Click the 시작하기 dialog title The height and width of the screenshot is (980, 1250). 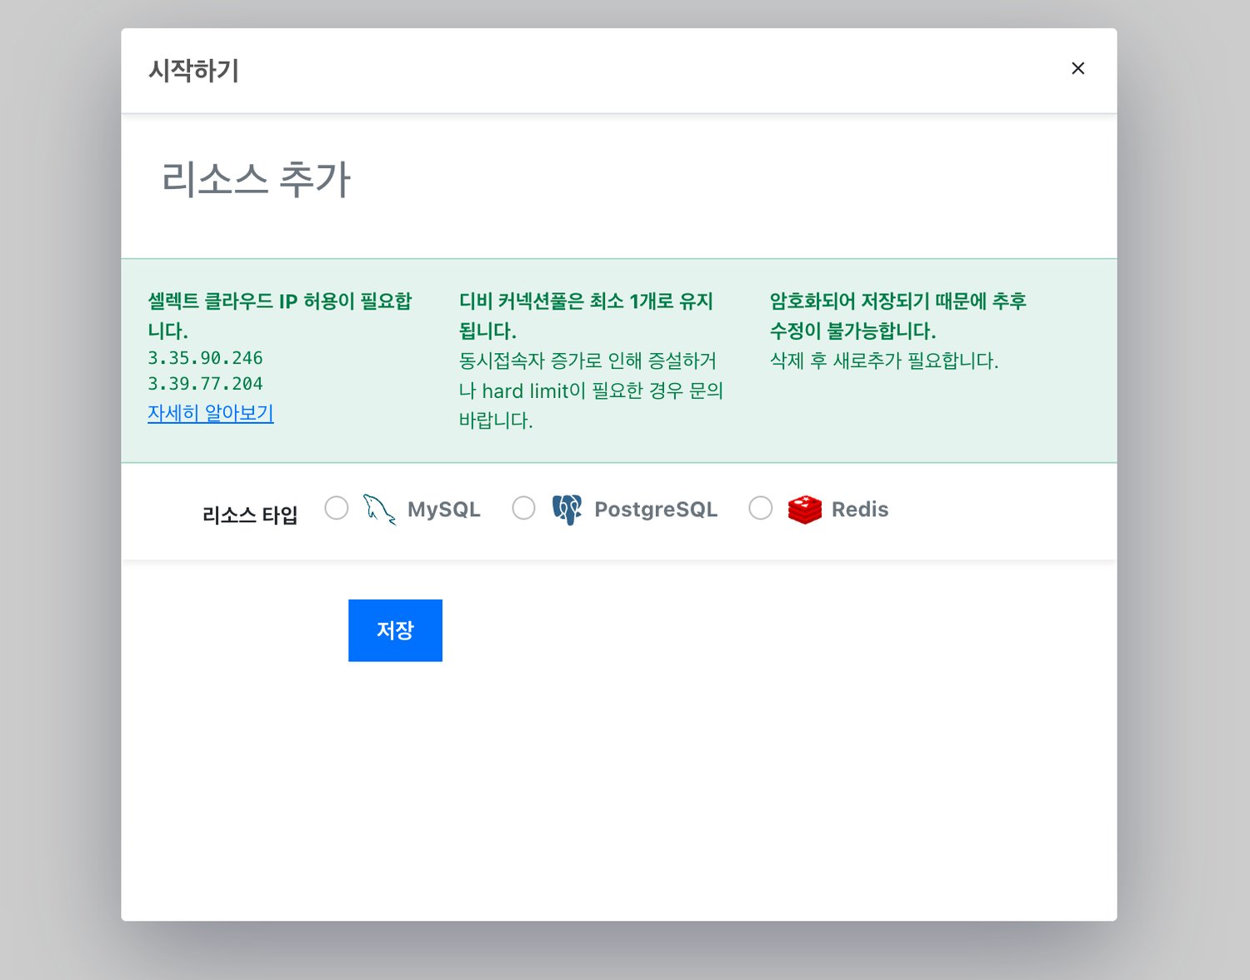[194, 71]
